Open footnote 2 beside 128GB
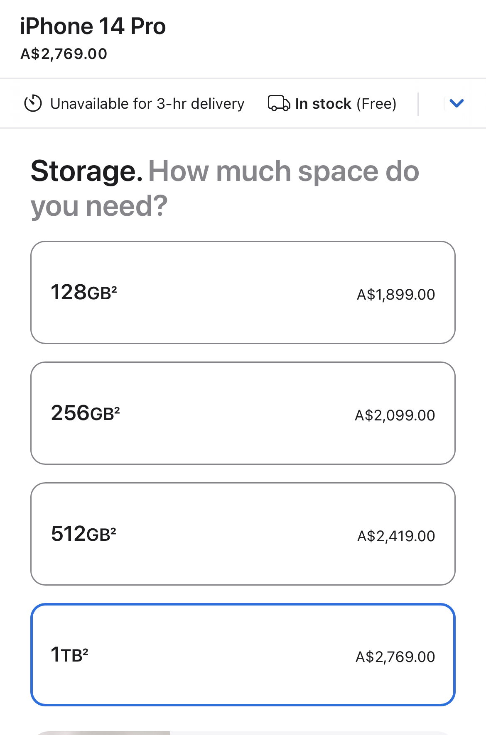The height and width of the screenshot is (735, 486). coord(114,288)
